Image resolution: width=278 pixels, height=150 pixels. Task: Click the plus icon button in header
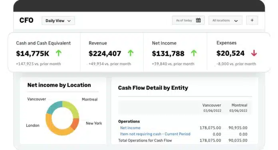pyautogui.click(x=252, y=20)
